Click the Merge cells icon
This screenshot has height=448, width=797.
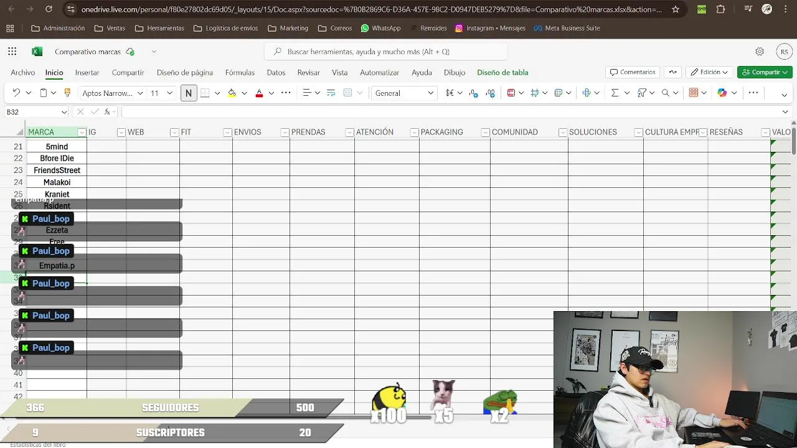pyautogui.click(x=347, y=93)
